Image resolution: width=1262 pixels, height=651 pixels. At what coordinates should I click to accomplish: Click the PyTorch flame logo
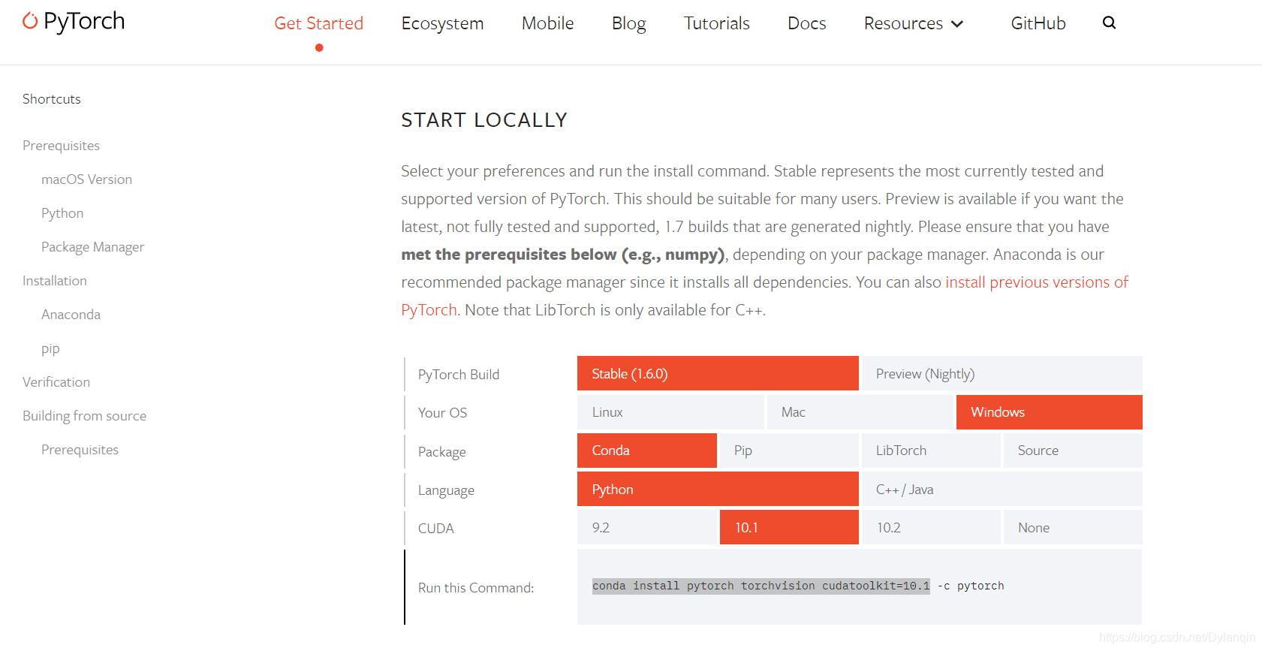[30, 21]
